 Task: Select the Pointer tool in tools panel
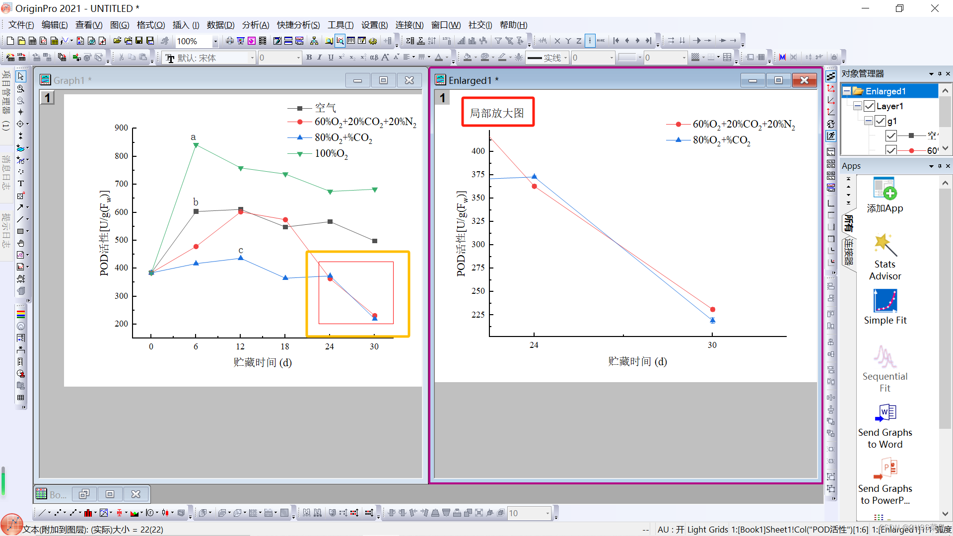coord(20,76)
